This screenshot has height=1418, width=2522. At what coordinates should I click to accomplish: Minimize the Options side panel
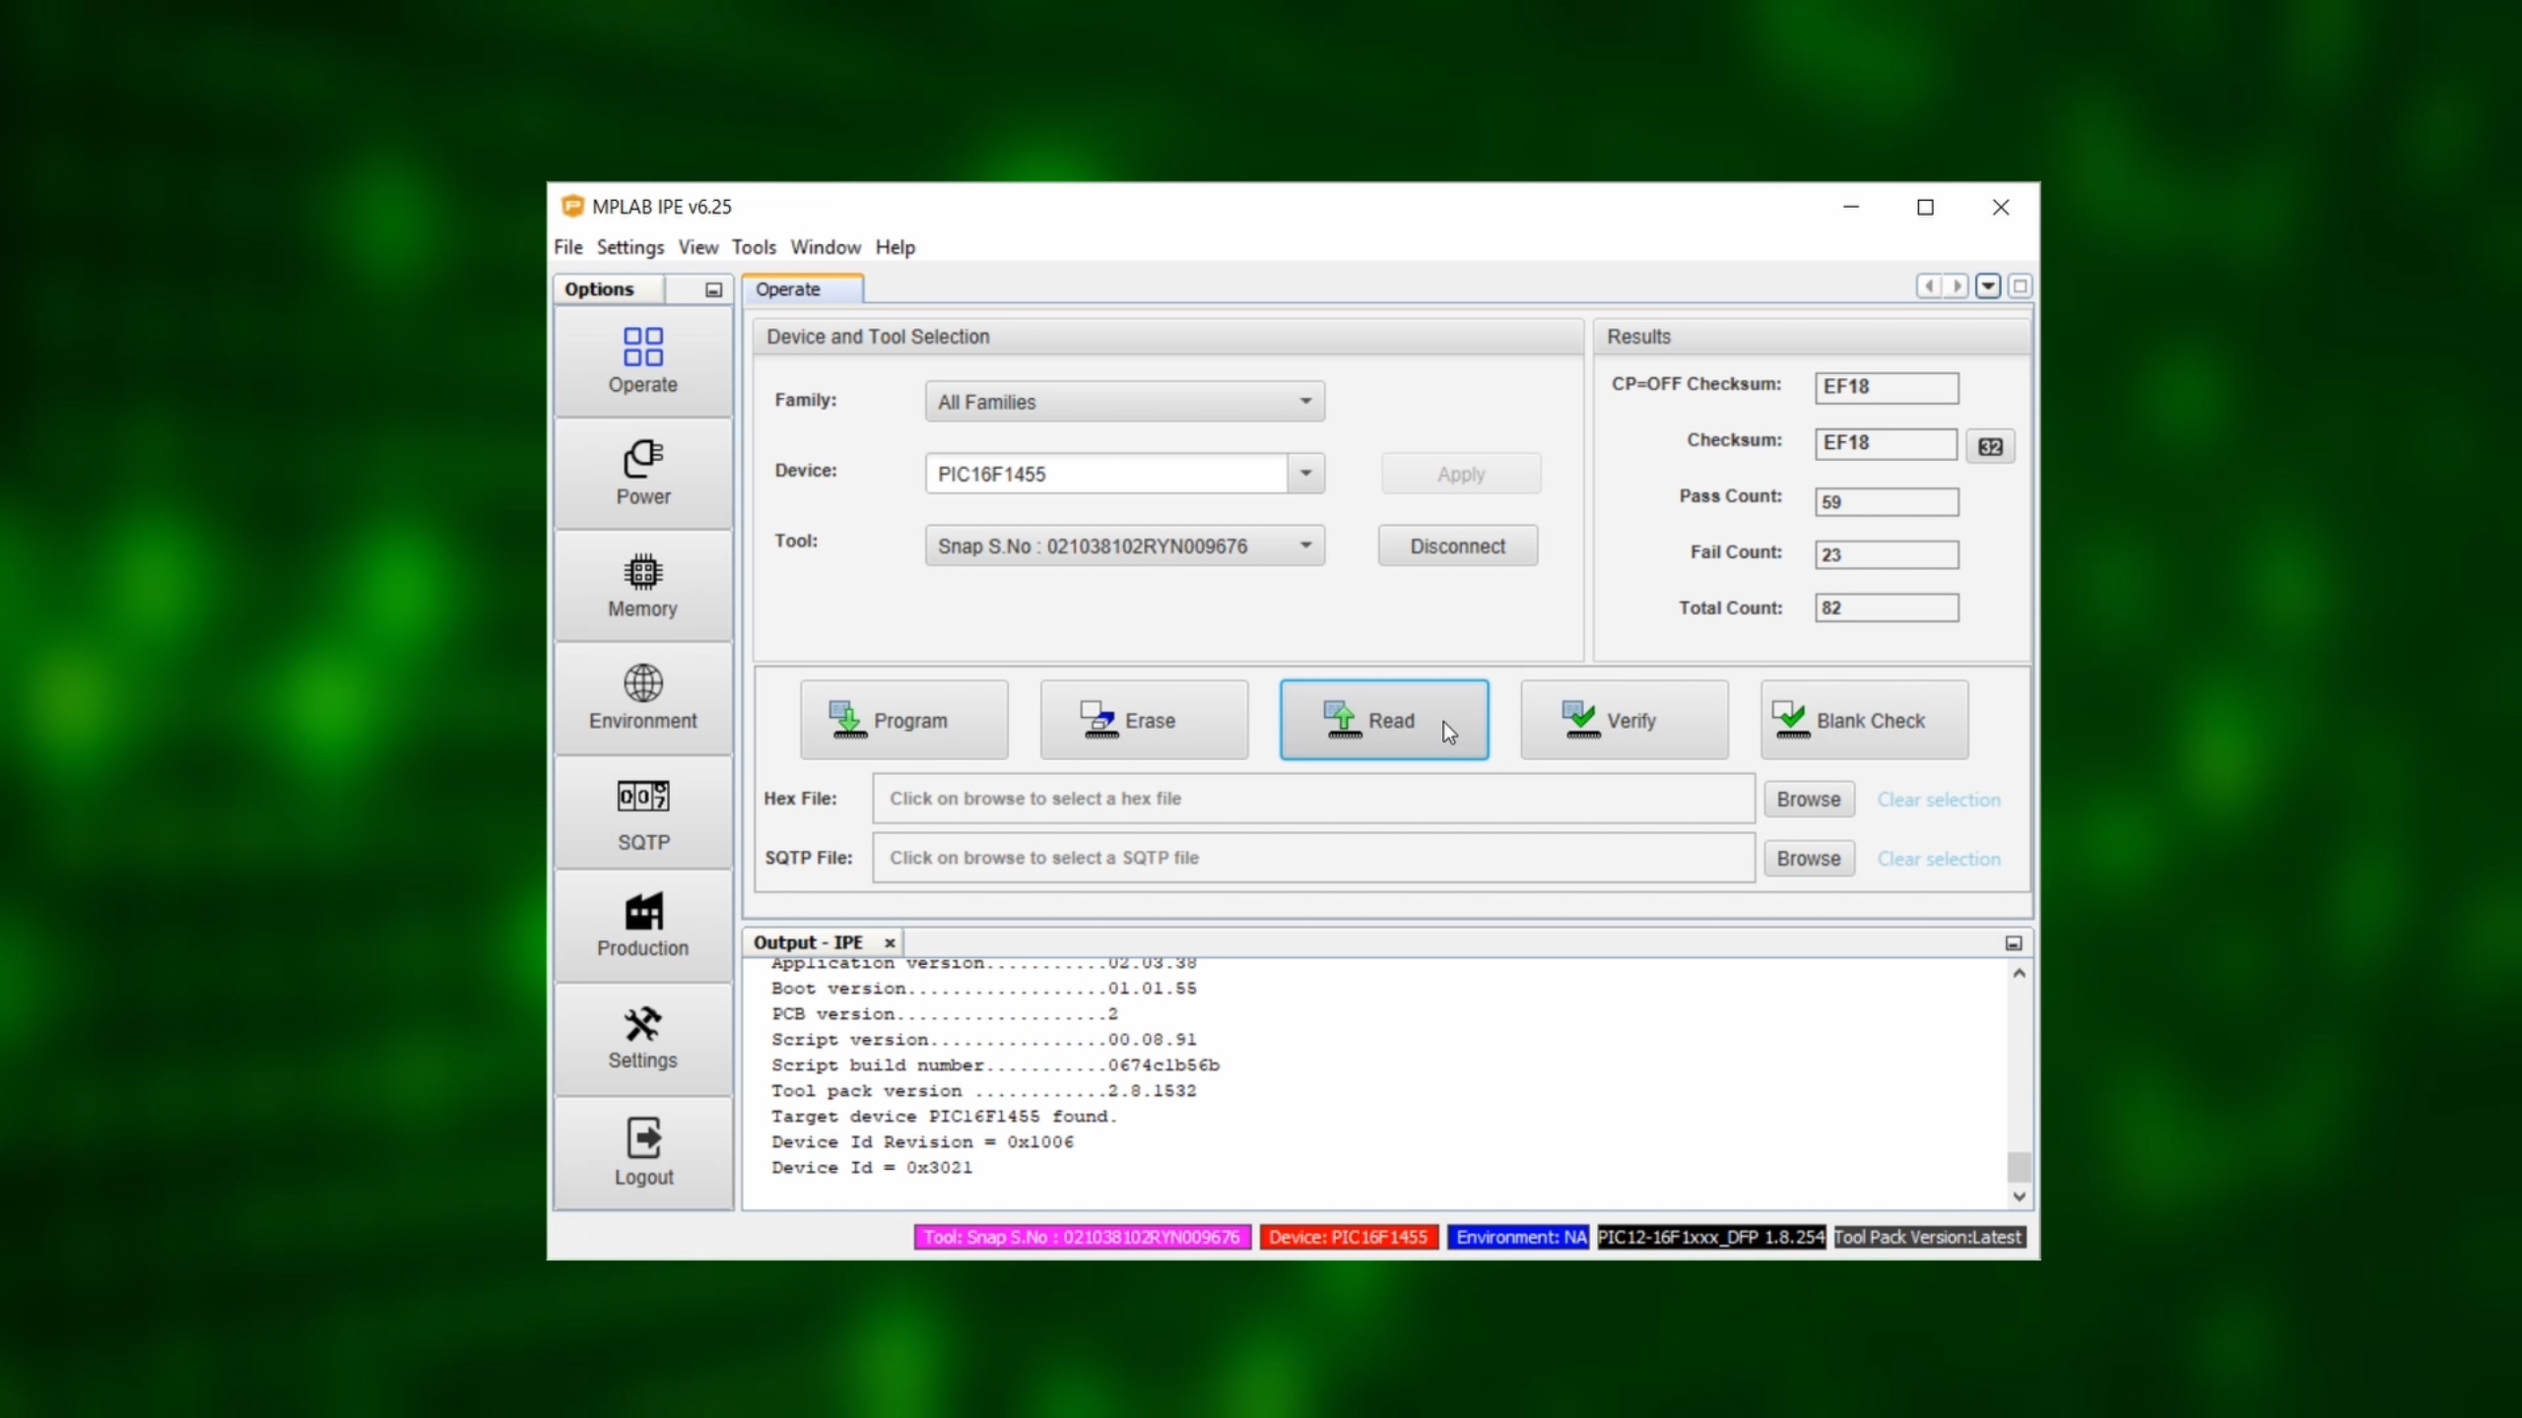tap(713, 290)
